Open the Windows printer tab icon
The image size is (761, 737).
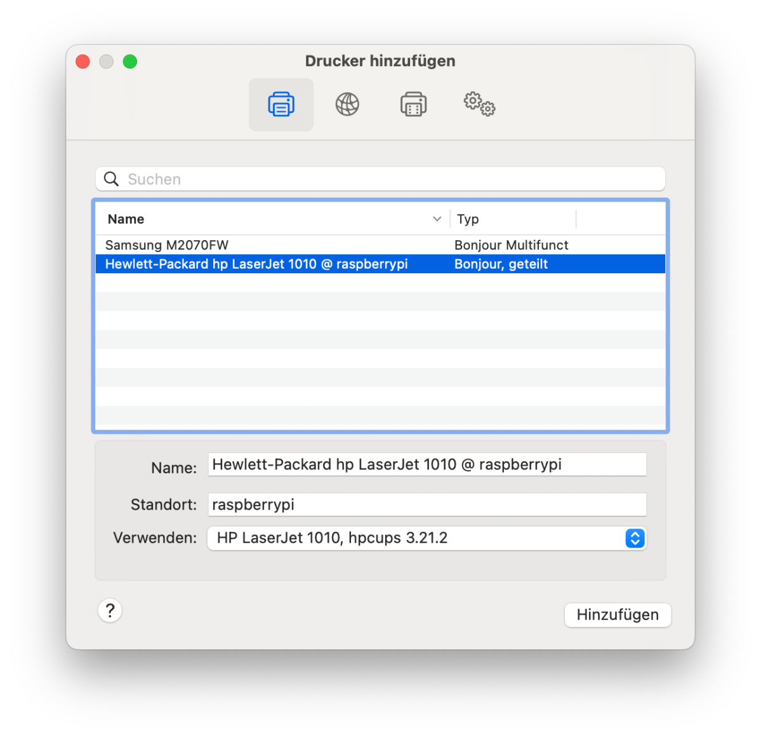click(413, 104)
